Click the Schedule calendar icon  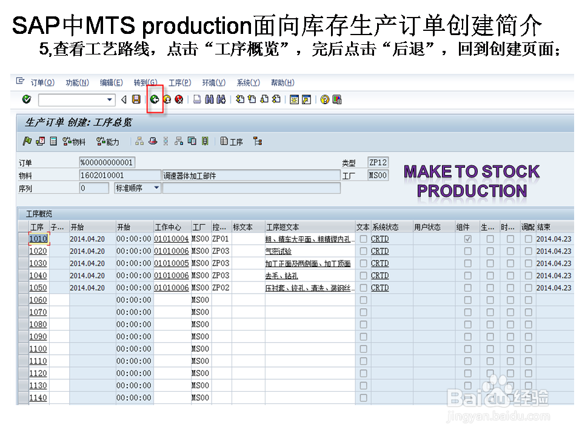coord(41,141)
